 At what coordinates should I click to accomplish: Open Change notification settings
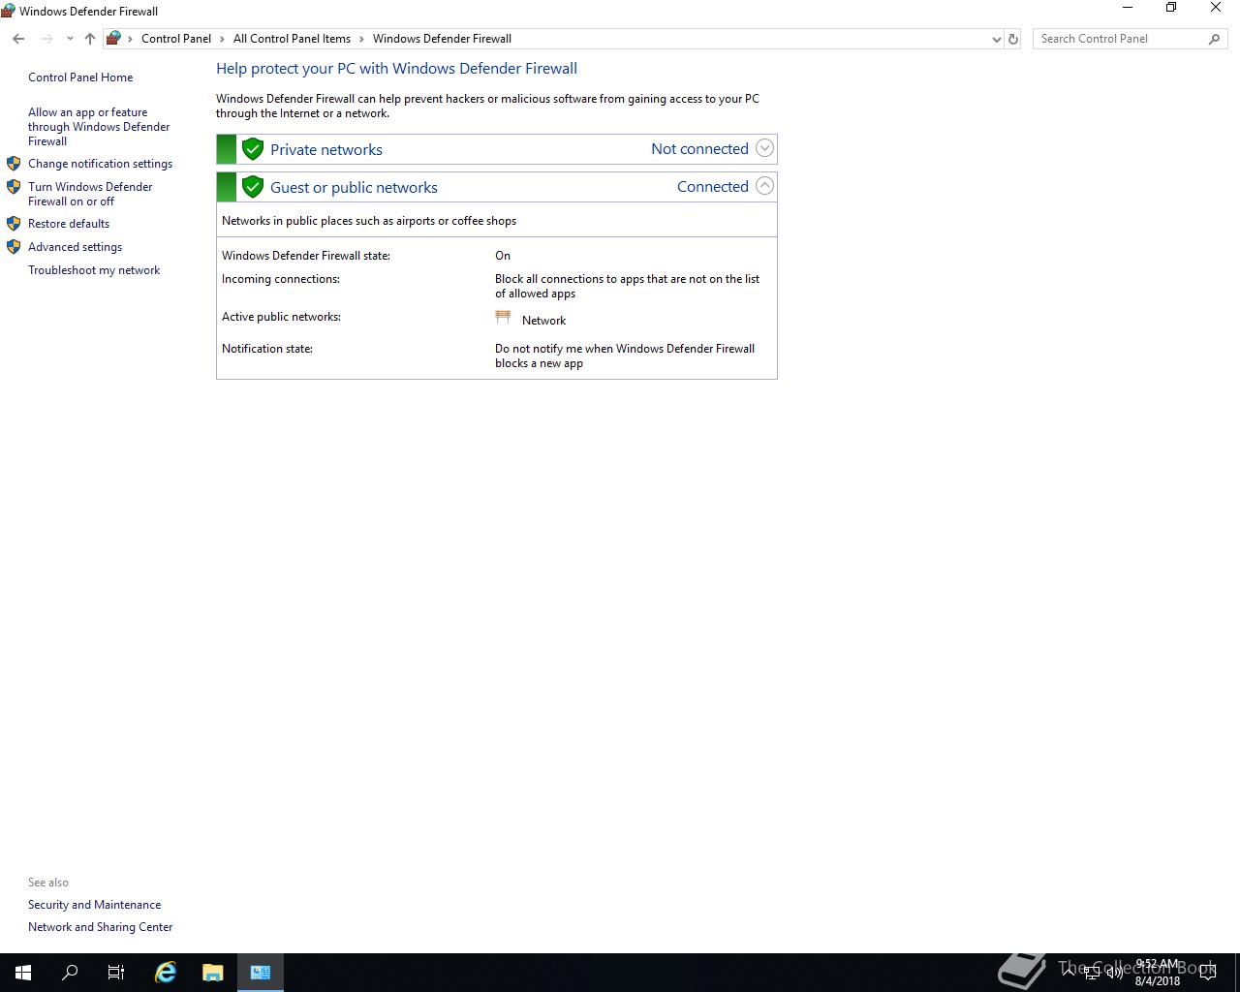coord(100,164)
